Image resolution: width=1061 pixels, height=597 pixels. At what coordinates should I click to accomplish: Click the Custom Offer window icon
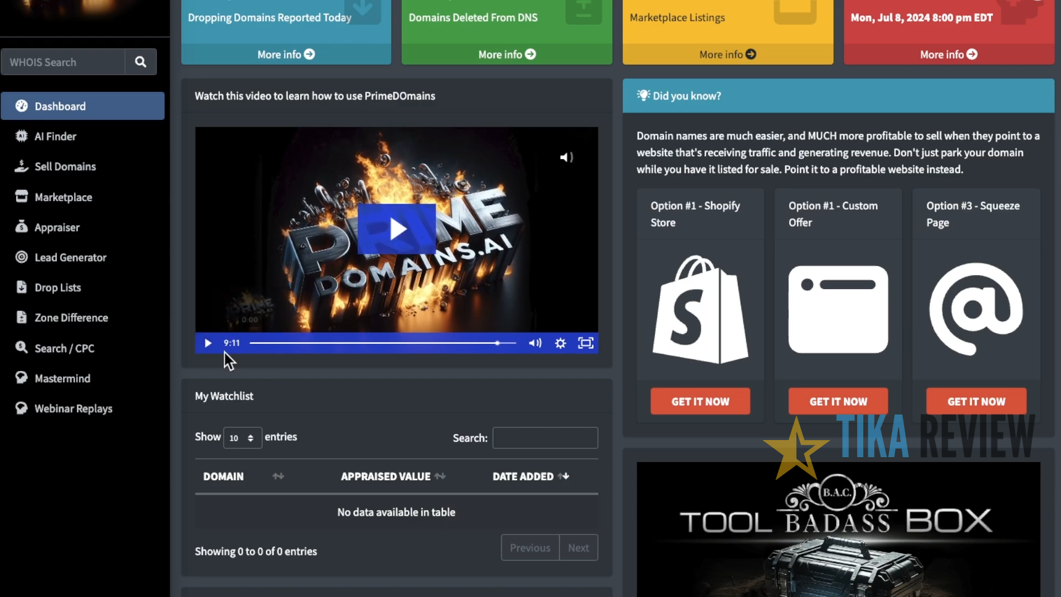838,310
